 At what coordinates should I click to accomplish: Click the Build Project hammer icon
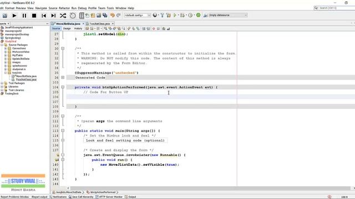(x=162, y=15)
